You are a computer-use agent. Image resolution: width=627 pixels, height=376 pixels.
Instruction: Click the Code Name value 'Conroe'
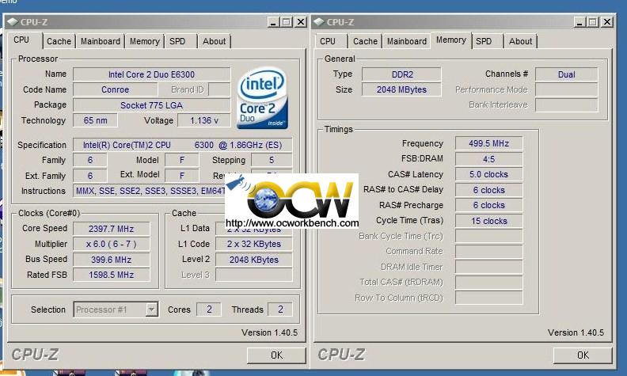(115, 89)
